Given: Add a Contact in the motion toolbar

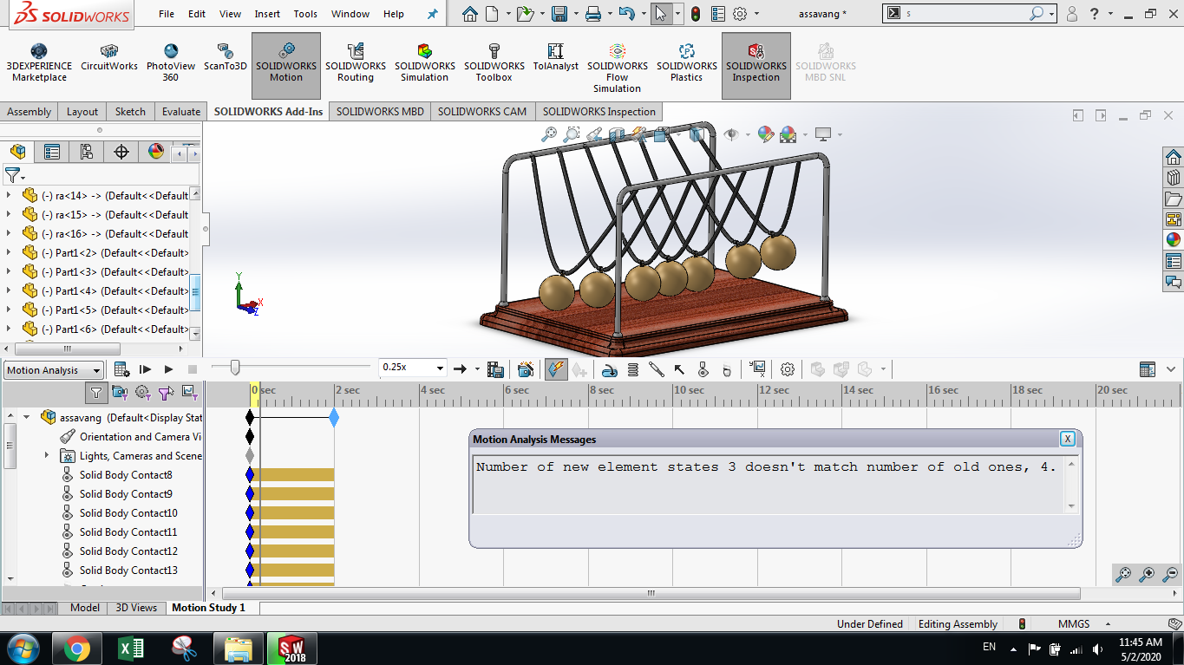Looking at the screenshot, I should pos(703,369).
